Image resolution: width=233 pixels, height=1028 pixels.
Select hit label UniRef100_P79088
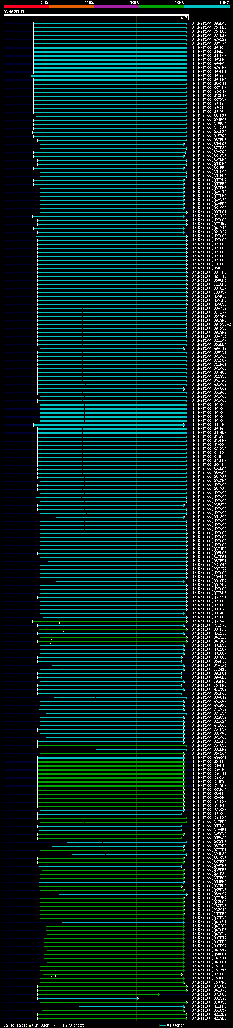[x=209, y=810]
